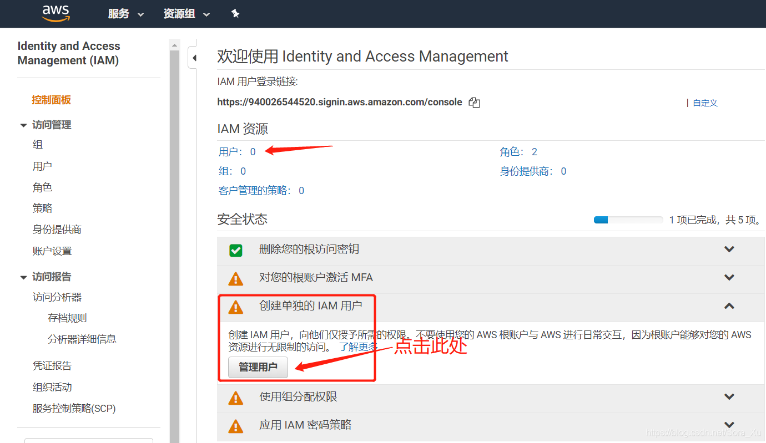Click green checkmark icon for 删除您的根访问密钥
This screenshot has height=443, width=766.
point(236,251)
